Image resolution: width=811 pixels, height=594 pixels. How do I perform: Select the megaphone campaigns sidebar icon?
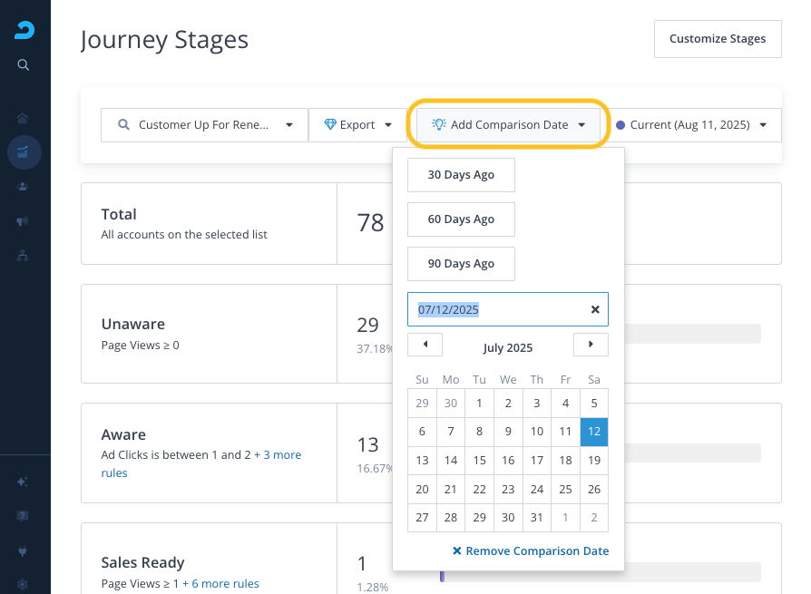(x=24, y=220)
